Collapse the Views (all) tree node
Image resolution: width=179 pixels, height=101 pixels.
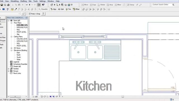point(9,20)
